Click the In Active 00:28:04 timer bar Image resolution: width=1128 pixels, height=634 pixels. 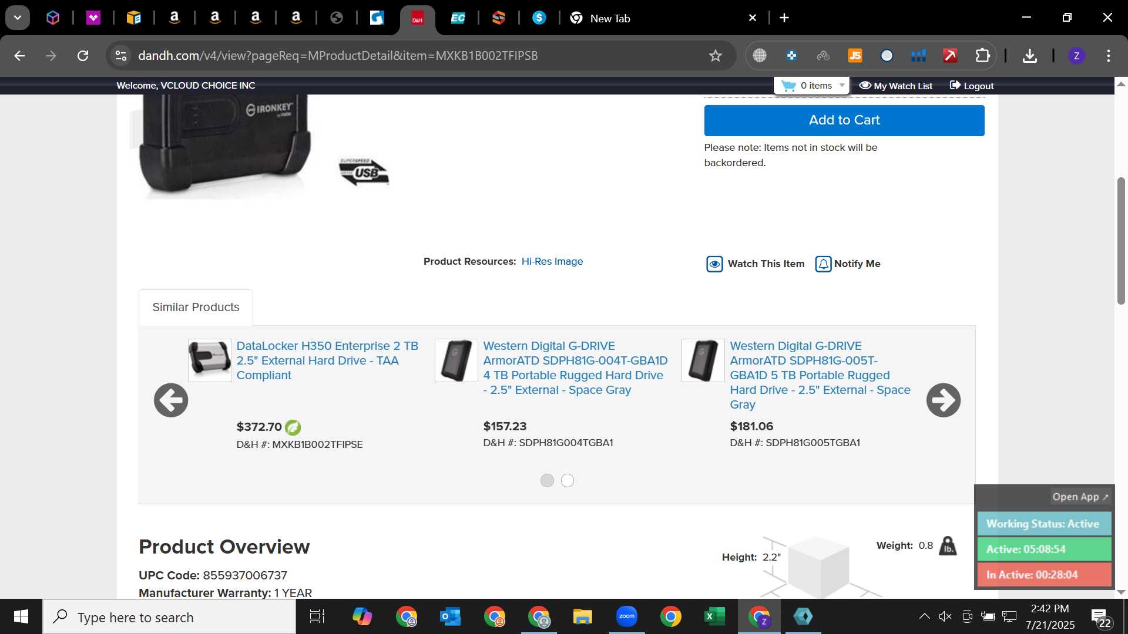1044,575
